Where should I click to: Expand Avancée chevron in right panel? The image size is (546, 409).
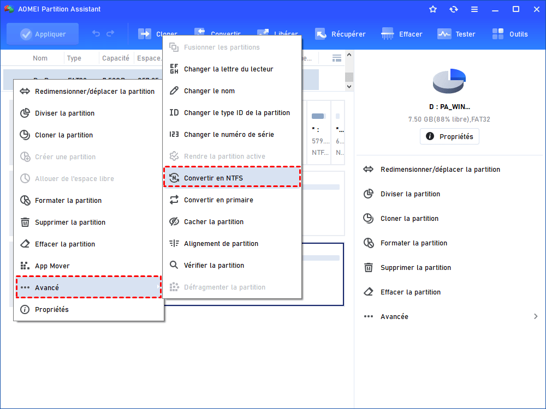(x=536, y=316)
